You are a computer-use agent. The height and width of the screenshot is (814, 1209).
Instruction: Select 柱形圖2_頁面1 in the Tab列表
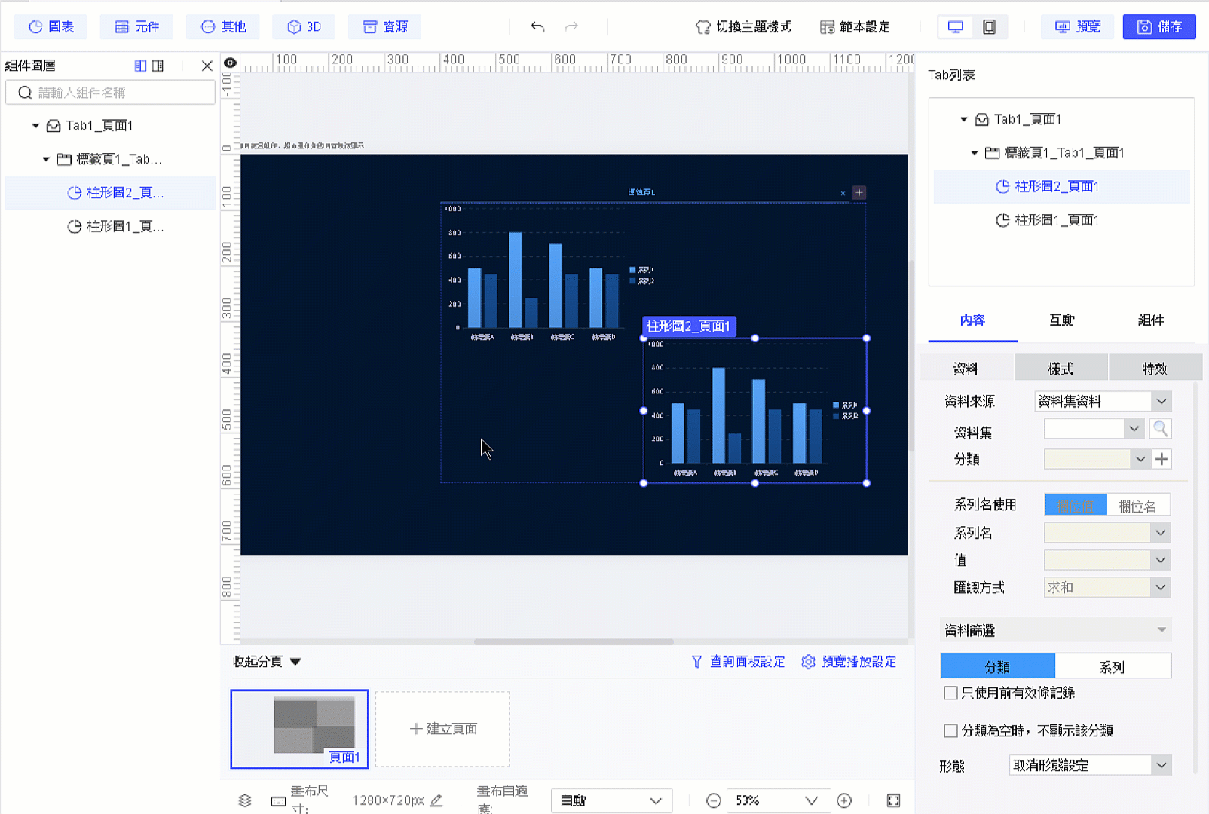click(1061, 186)
